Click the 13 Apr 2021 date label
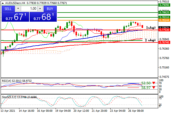 [8, 111]
